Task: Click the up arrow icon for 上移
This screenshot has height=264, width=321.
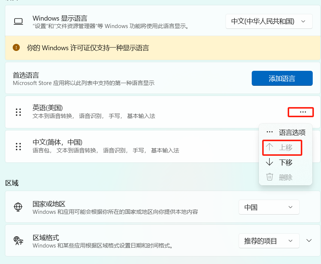Action: coord(269,147)
